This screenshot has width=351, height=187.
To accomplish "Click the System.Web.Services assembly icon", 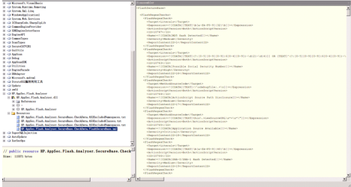I will click(x=9, y=19).
